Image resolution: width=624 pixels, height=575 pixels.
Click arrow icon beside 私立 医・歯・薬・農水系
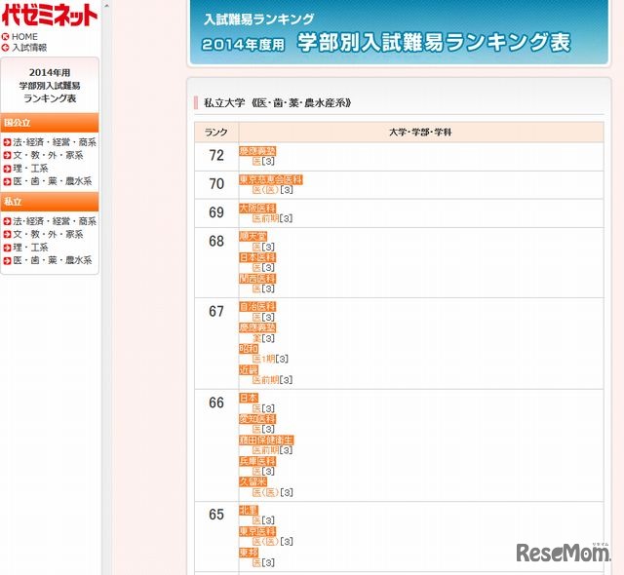click(7, 261)
